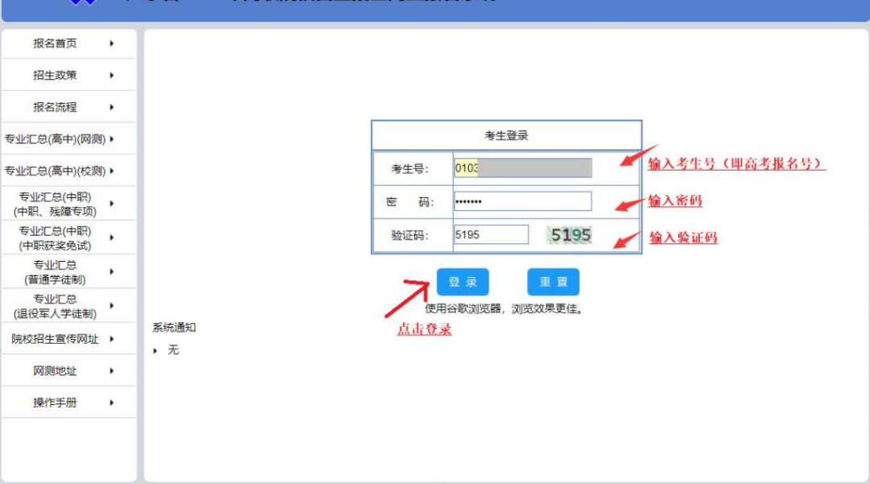Refresh the 5195 captcha image
870x484 pixels.
[570, 235]
